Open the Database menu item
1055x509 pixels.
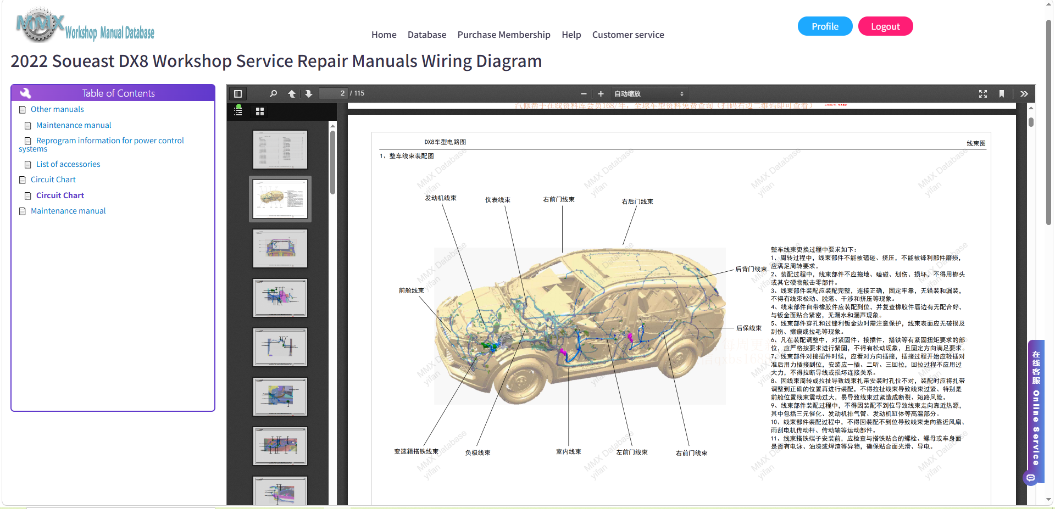(427, 35)
